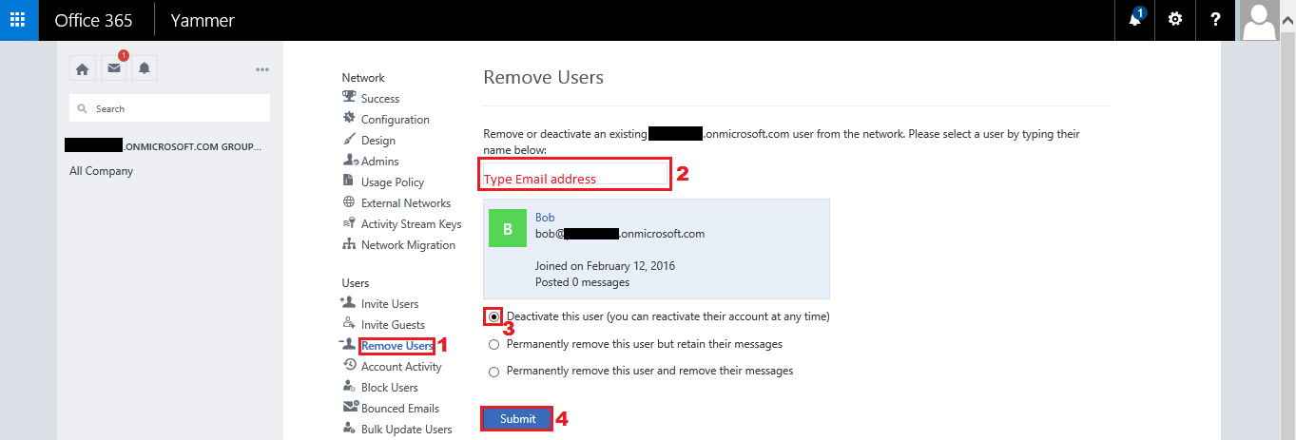Open the Office 365 app launcher grid

coord(19,20)
